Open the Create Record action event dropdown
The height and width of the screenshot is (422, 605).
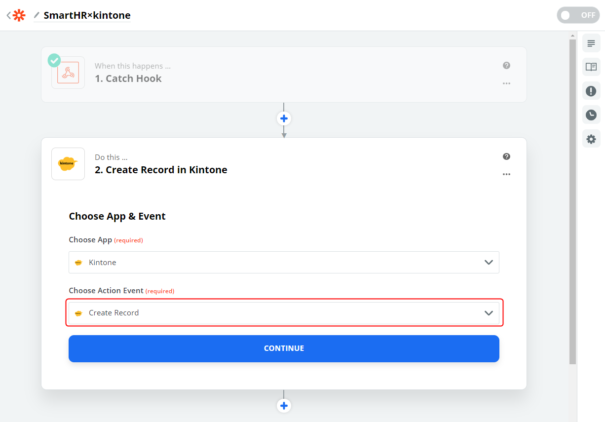284,313
